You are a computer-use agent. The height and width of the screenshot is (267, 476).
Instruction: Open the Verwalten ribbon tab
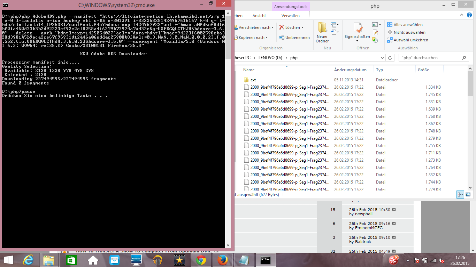tap(291, 16)
